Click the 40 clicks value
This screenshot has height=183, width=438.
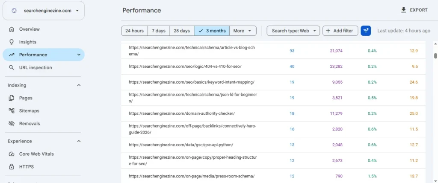(292, 66)
